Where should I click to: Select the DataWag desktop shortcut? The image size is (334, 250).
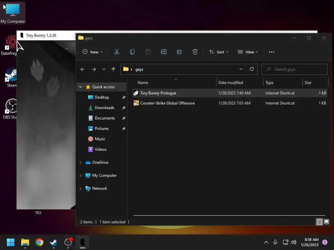9,45
